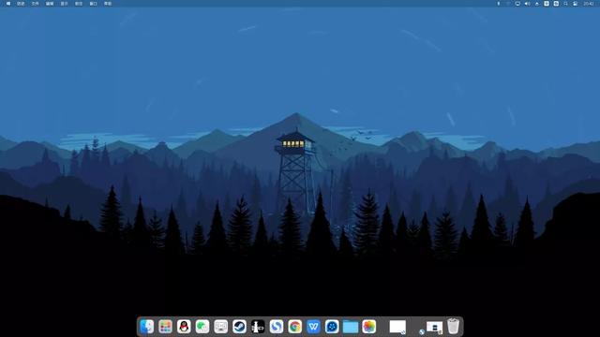This screenshot has height=337, width=600.
Task: Open the Window menu (窗口)
Action: (x=94, y=4)
